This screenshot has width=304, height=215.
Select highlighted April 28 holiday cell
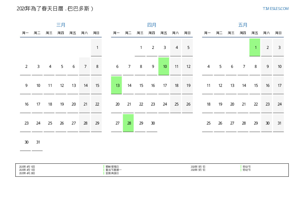(x=128, y=123)
